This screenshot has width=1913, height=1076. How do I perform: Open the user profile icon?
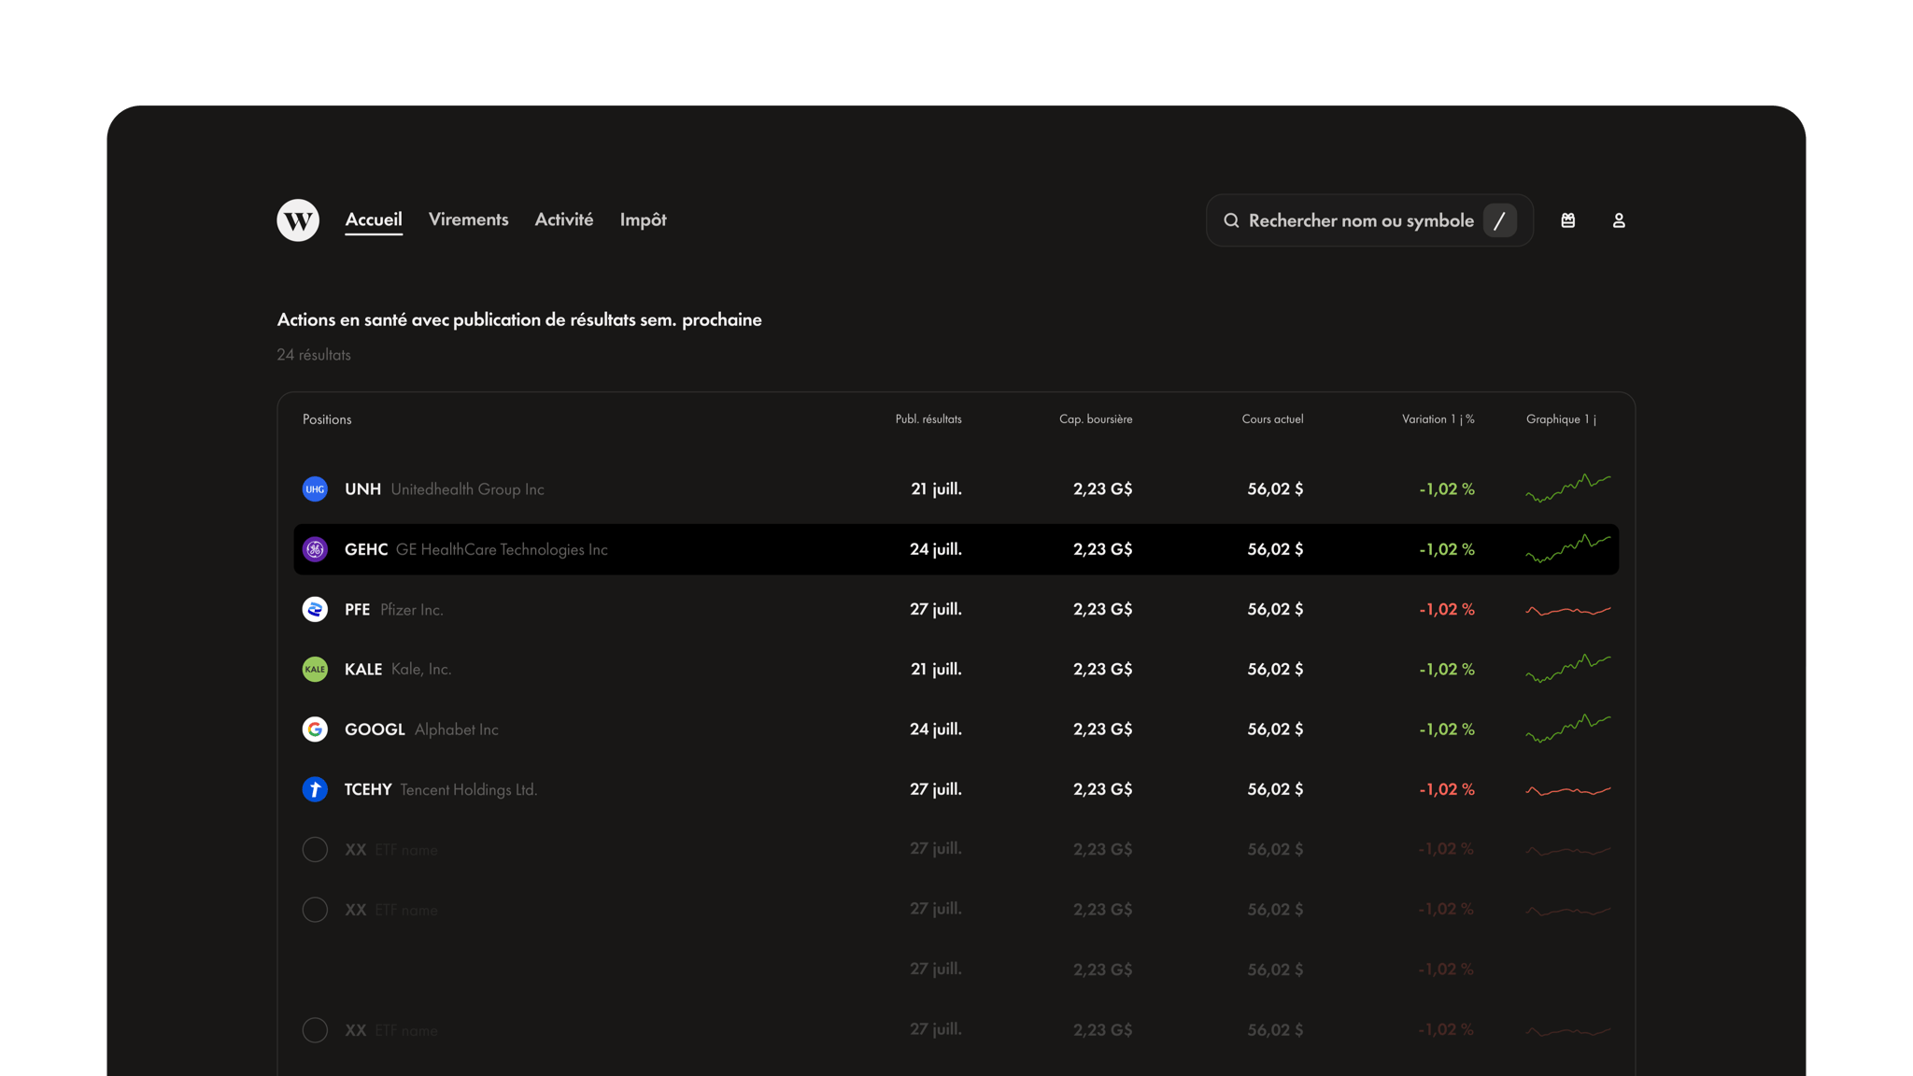pos(1619,220)
